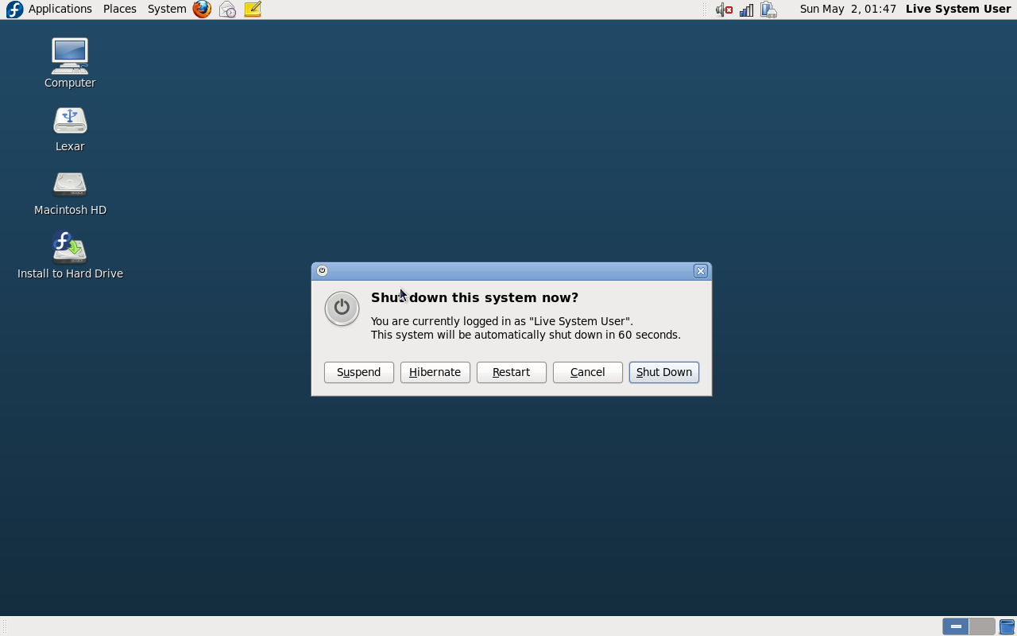1017x636 pixels.
Task: Cancel the shutdown dialog
Action: click(x=588, y=372)
